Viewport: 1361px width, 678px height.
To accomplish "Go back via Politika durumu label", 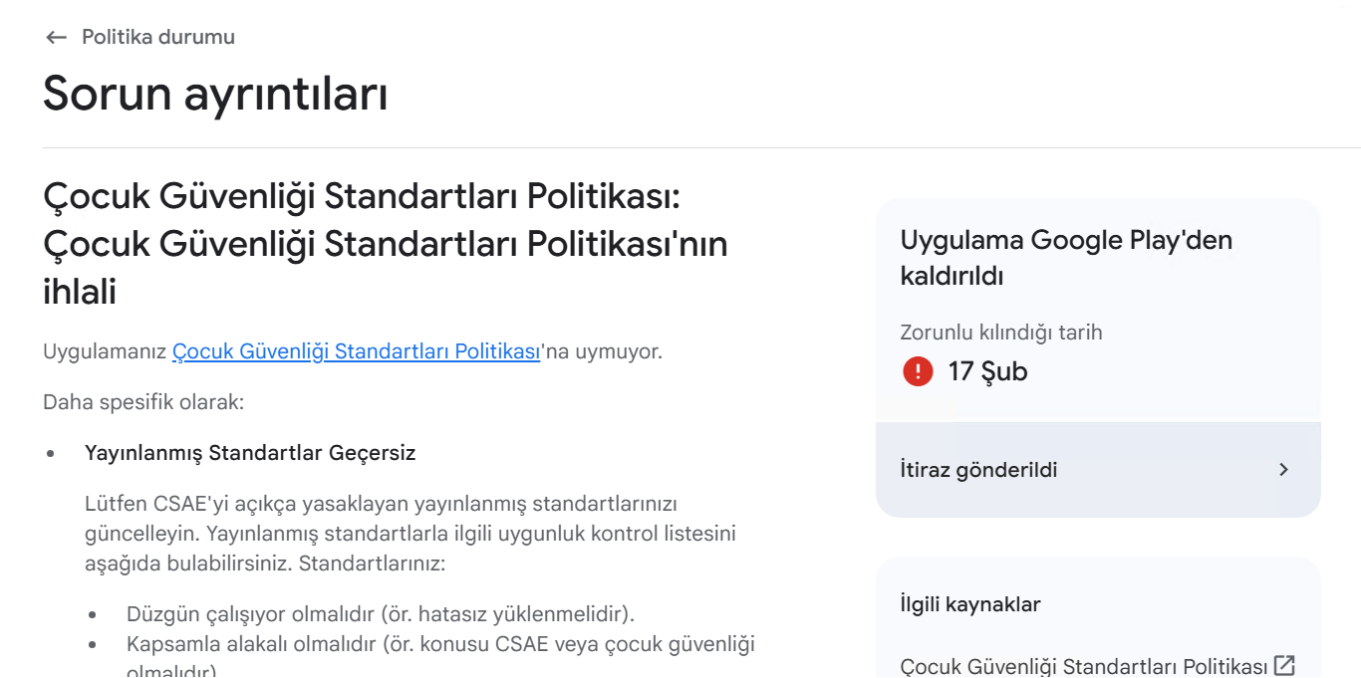I will point(158,37).
